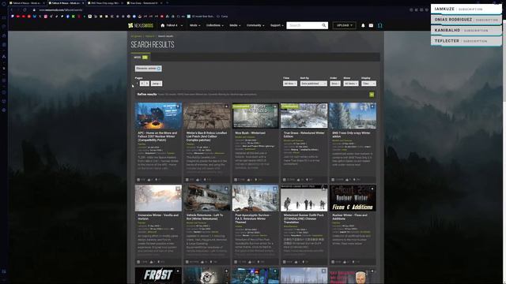Open the Order dropdown

[x=334, y=84]
